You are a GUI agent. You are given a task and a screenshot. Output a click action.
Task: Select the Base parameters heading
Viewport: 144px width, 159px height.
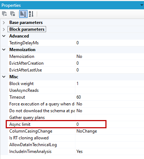point(26,23)
